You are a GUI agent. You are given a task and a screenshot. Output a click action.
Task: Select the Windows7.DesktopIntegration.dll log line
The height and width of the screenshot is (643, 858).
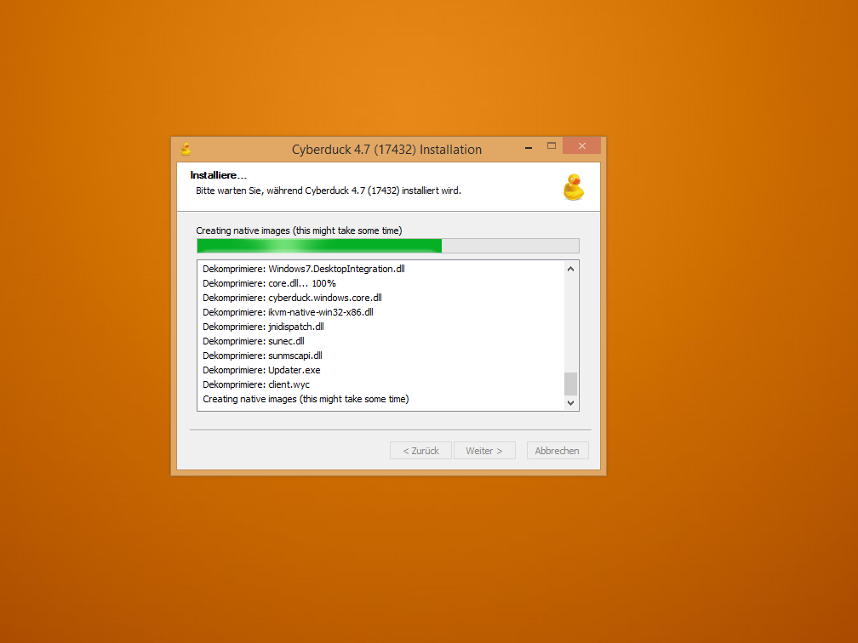click(303, 269)
